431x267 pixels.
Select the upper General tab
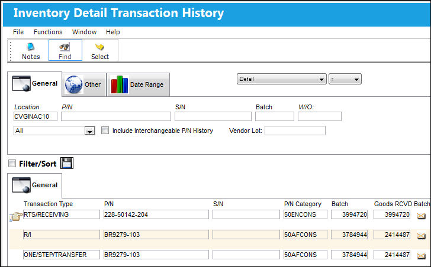point(34,84)
